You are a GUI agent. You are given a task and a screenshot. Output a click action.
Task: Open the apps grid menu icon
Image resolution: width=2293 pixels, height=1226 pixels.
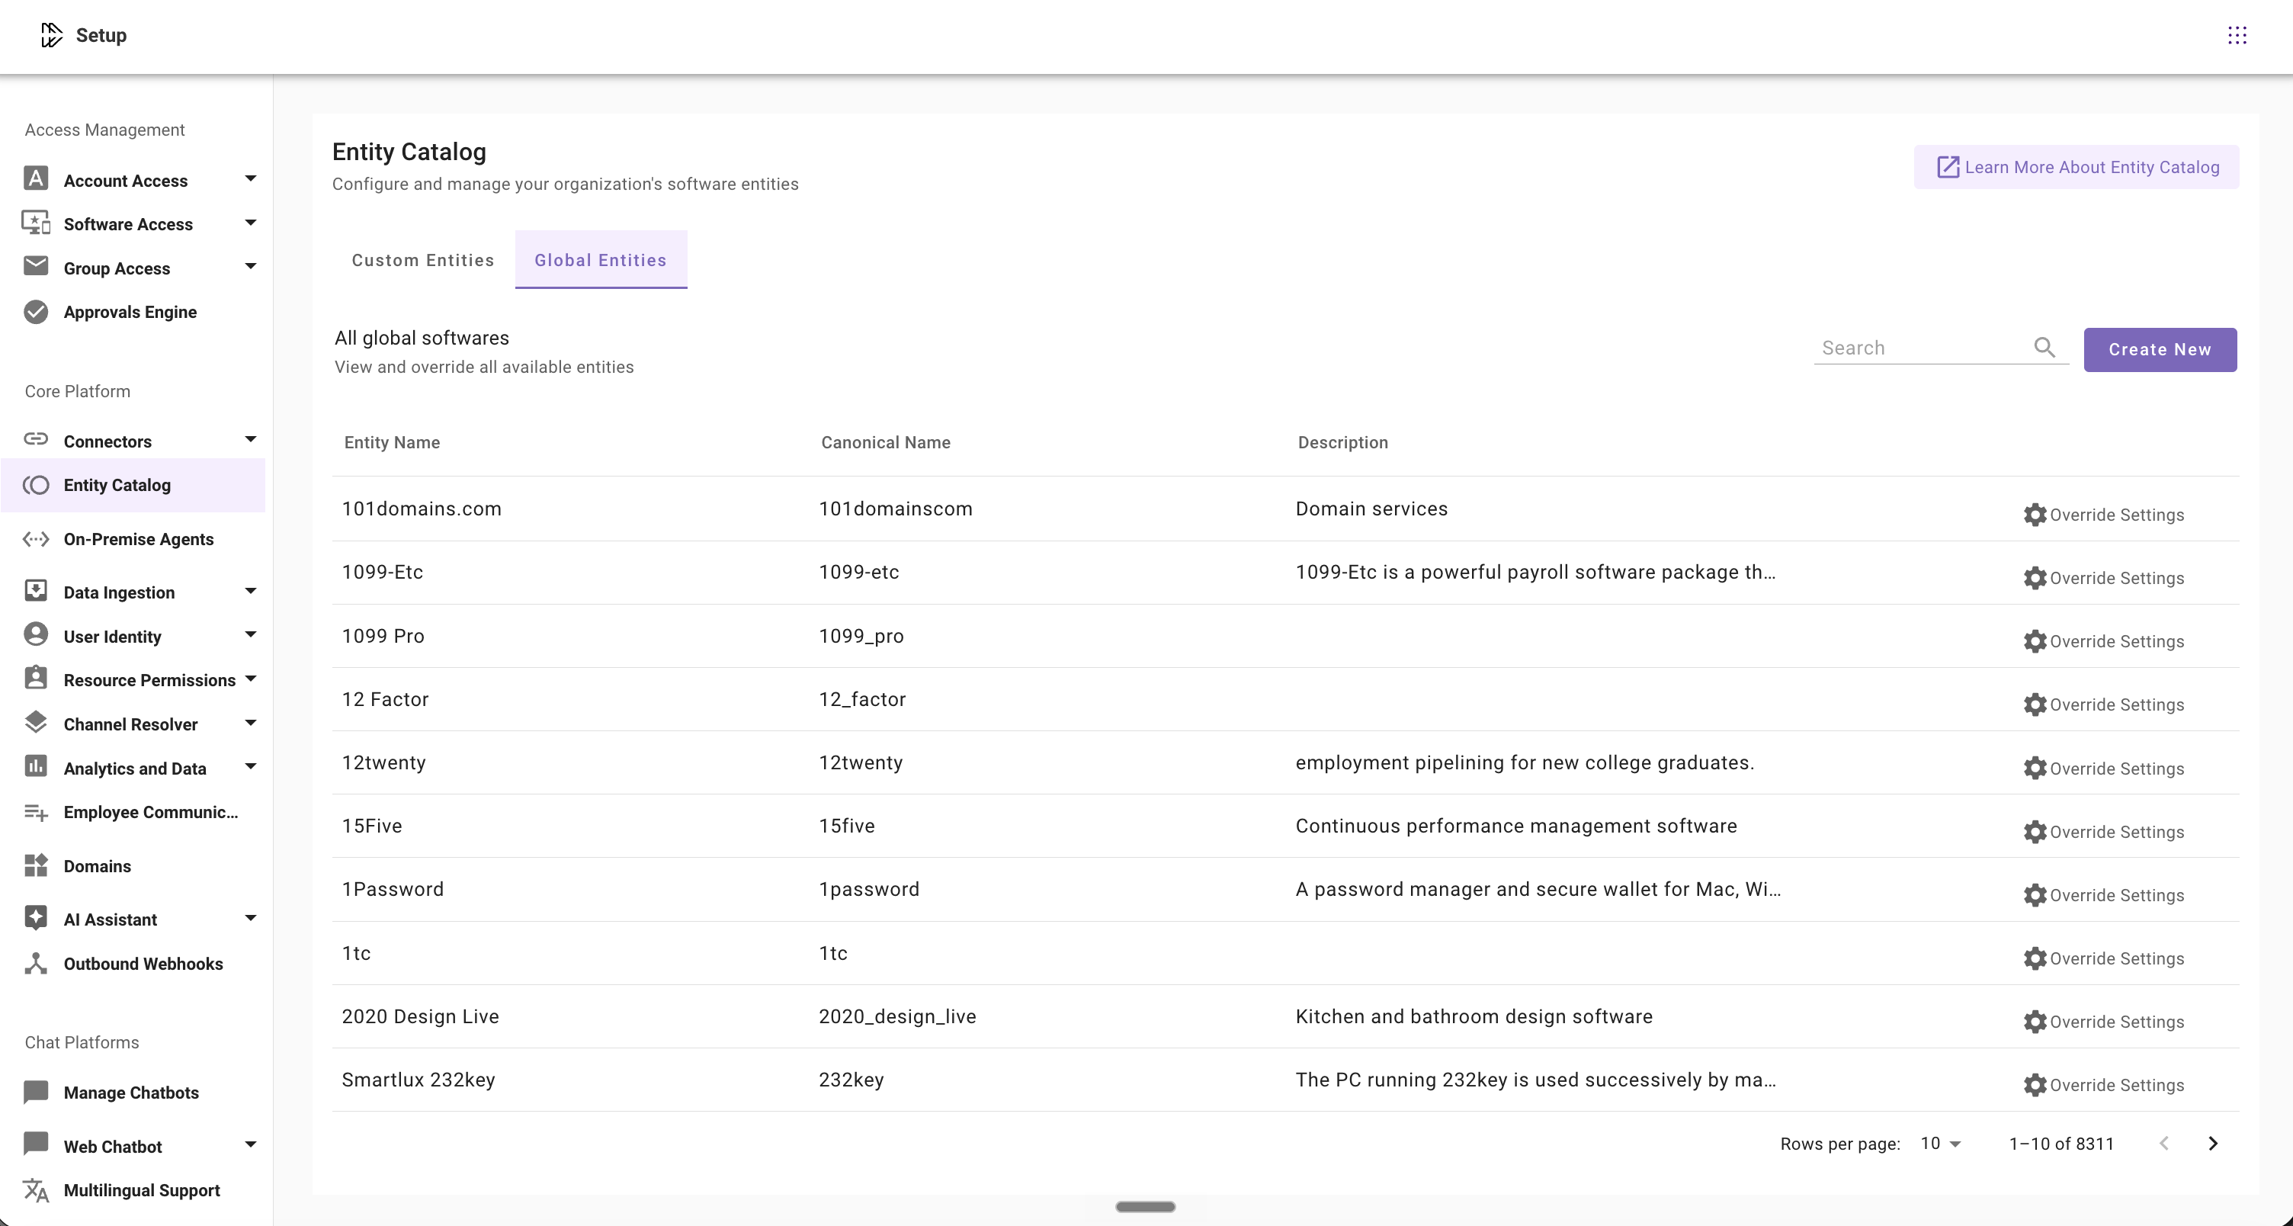(2237, 35)
